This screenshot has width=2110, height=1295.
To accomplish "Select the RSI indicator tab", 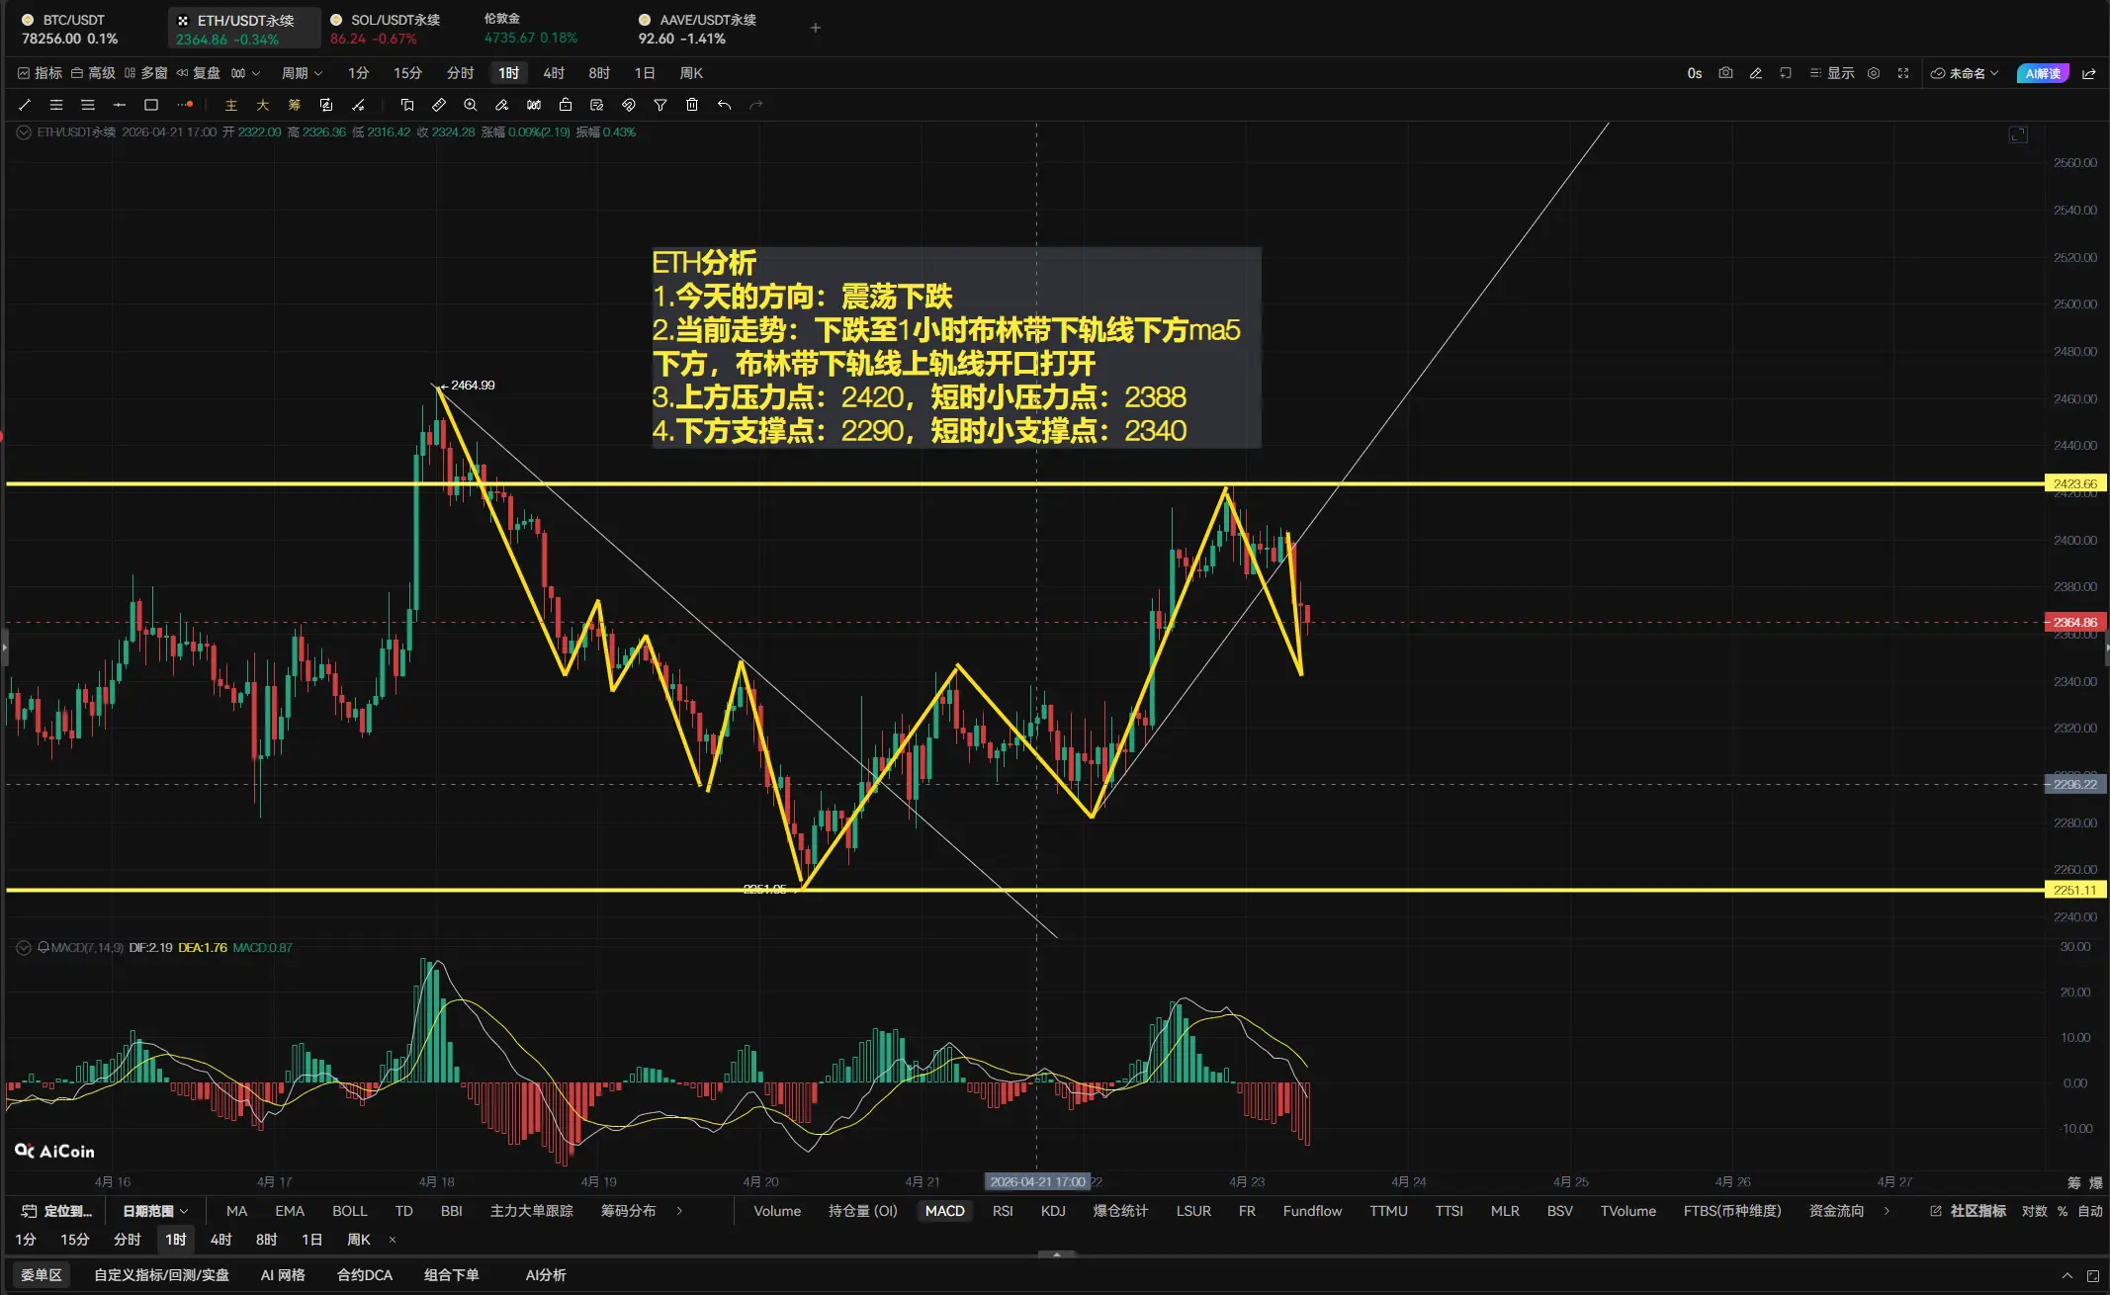I will pyautogui.click(x=1003, y=1211).
